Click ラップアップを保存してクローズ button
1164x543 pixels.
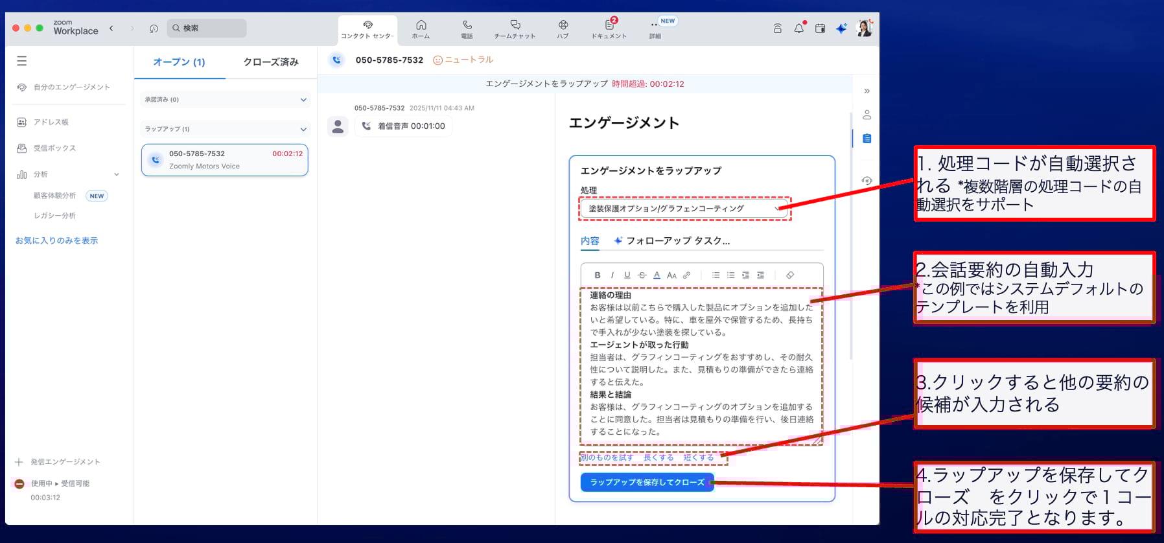tap(647, 483)
